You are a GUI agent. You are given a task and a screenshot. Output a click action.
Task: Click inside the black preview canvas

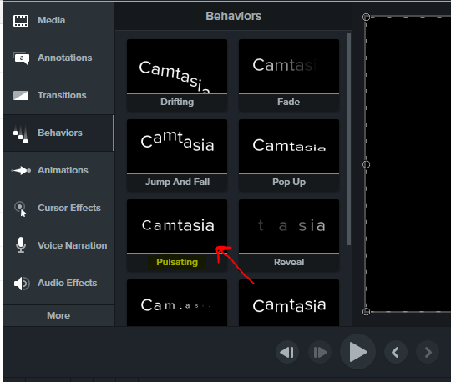coord(408,164)
